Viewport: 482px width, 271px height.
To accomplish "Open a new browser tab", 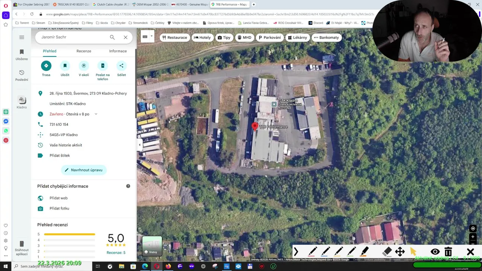I will 253,5.
